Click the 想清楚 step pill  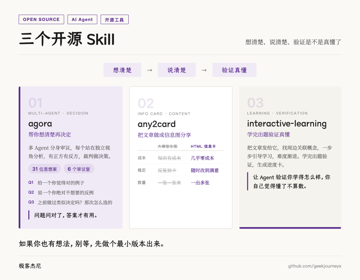coord(122,70)
